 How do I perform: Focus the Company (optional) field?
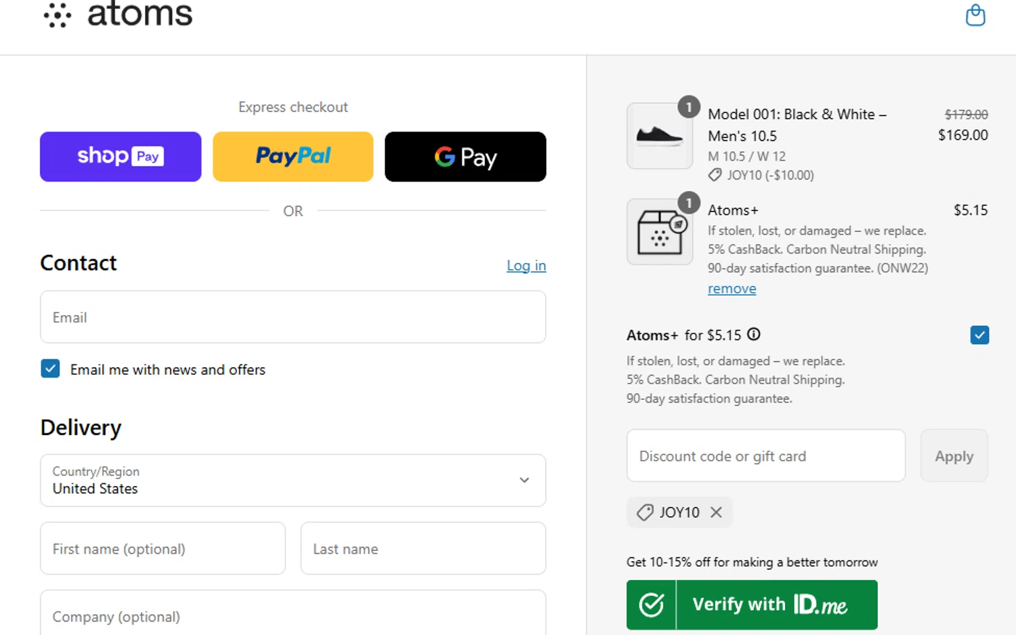click(293, 613)
